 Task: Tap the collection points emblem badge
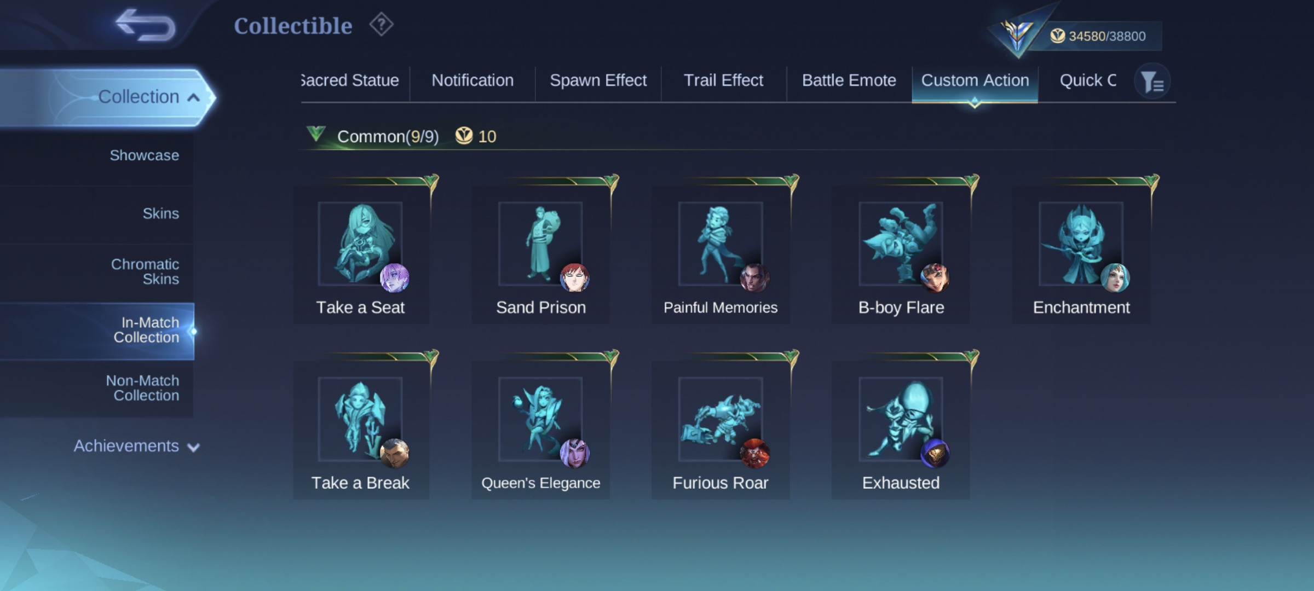point(1017,34)
